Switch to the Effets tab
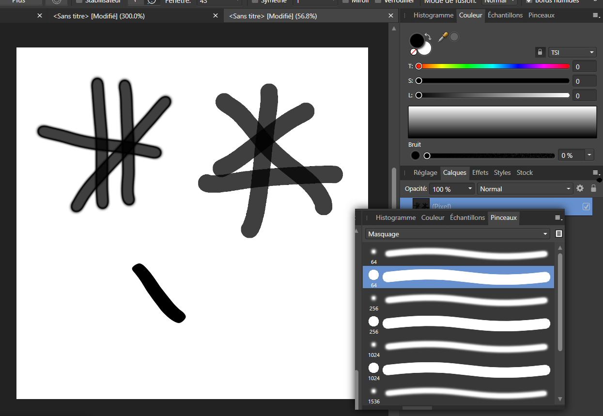 point(480,172)
